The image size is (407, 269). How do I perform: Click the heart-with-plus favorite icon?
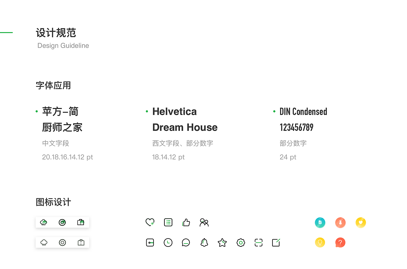pyautogui.click(x=150, y=222)
